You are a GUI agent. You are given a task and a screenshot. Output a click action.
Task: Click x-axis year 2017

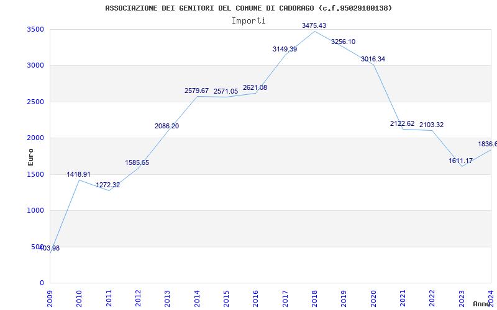click(285, 298)
